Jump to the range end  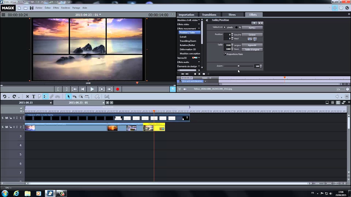[110, 89]
